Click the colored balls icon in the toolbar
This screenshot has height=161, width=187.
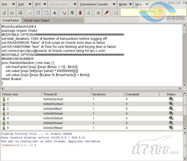pos(98,12)
